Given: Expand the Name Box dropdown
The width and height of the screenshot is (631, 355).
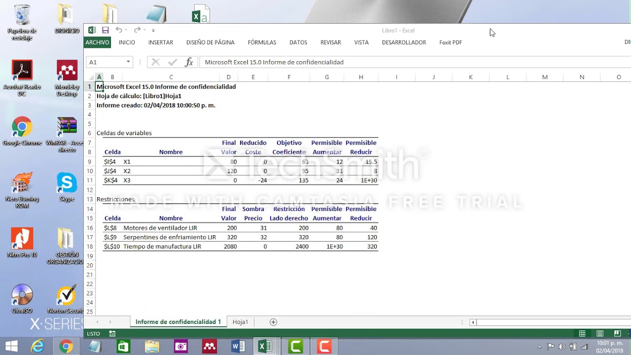Looking at the screenshot, I should (128, 62).
